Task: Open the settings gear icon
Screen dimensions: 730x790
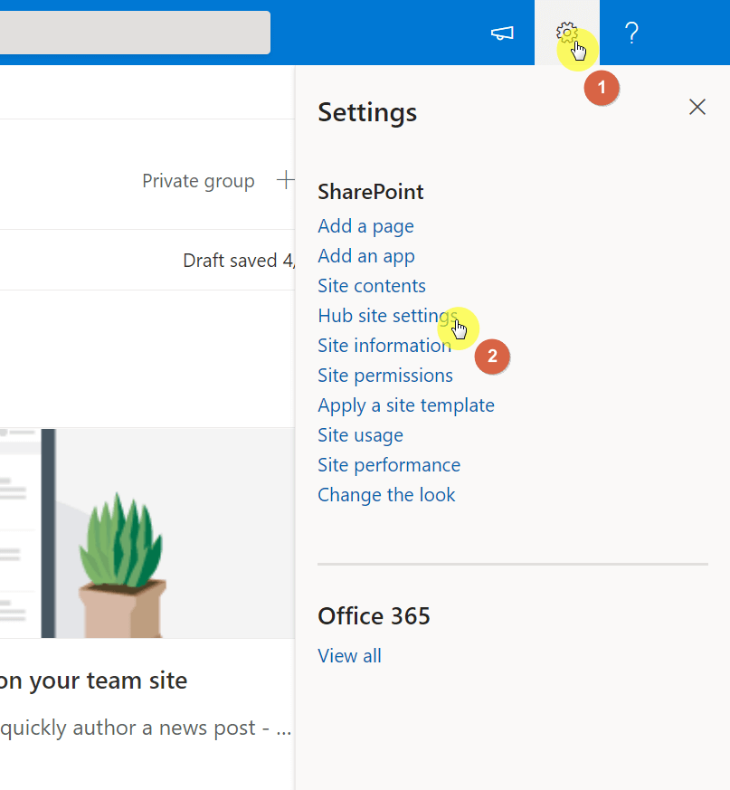Action: 567,33
